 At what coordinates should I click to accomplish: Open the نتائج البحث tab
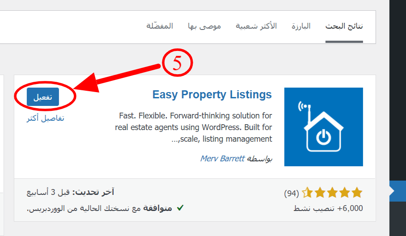pyautogui.click(x=344, y=26)
